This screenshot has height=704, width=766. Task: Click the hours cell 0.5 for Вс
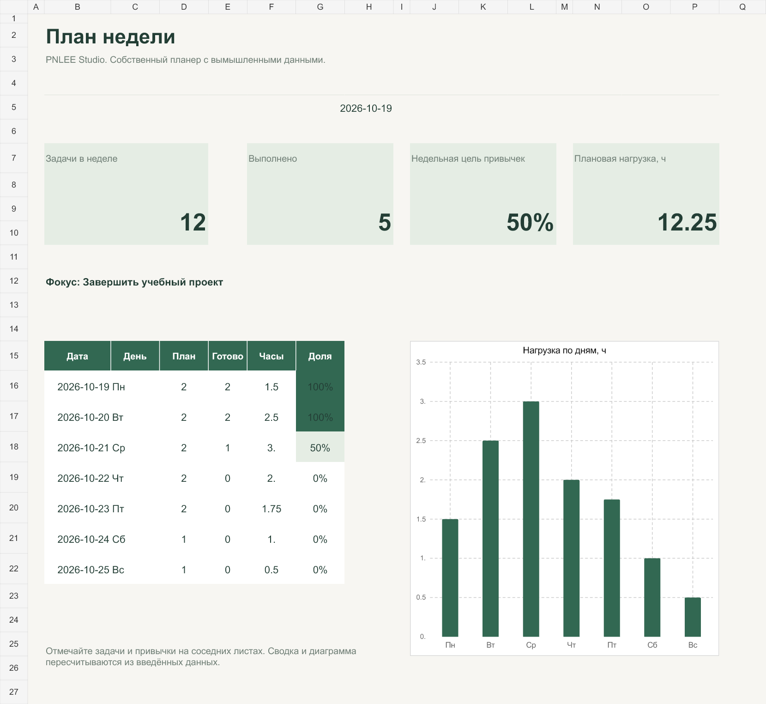(271, 570)
